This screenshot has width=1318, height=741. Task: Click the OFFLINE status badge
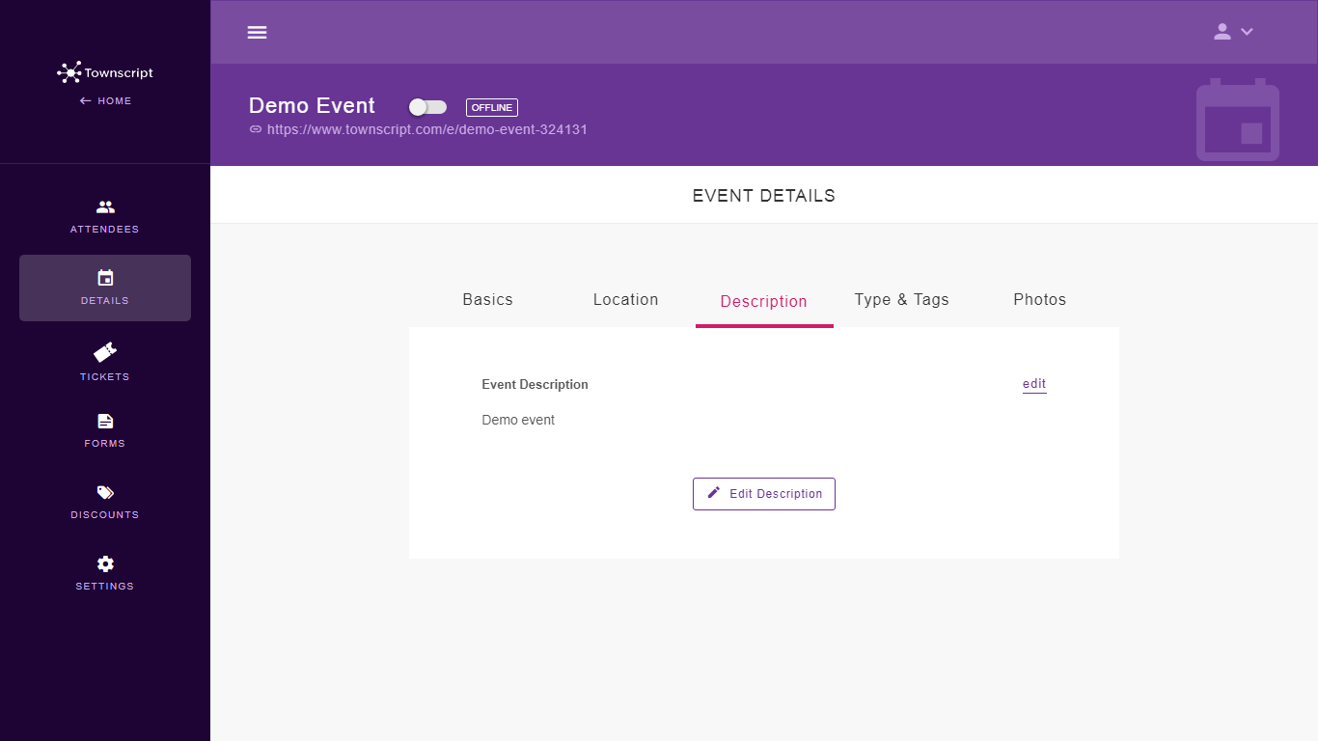point(492,107)
